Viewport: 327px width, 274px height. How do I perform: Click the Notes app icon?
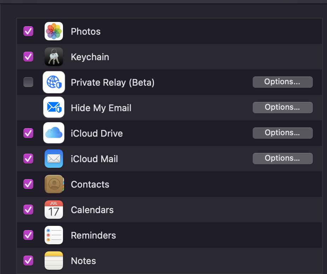(x=54, y=261)
